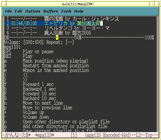Click the window menu button in title bar
This screenshot has height=140, width=161.
[x=4, y=4]
